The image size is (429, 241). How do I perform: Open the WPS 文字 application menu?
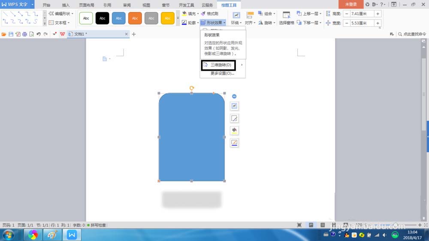point(17,4)
